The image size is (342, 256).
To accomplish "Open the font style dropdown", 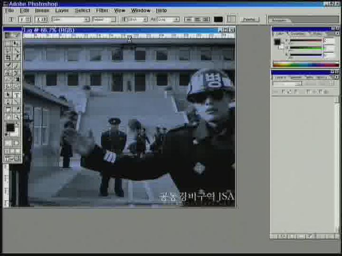I will pos(114,19).
